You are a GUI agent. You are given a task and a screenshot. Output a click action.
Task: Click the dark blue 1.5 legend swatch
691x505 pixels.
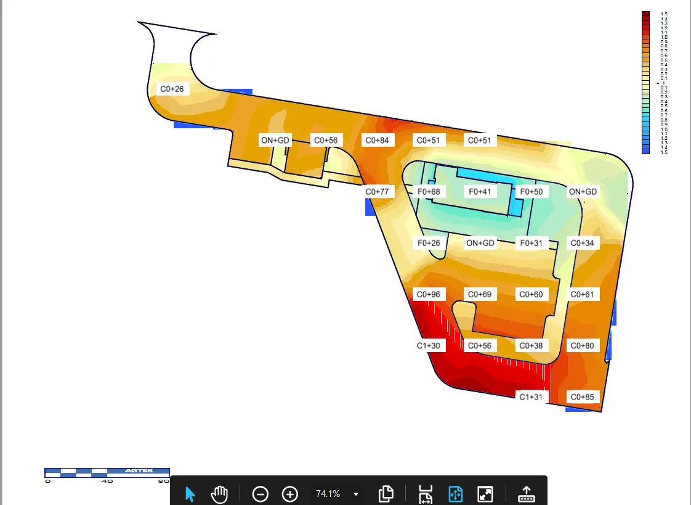click(x=645, y=151)
